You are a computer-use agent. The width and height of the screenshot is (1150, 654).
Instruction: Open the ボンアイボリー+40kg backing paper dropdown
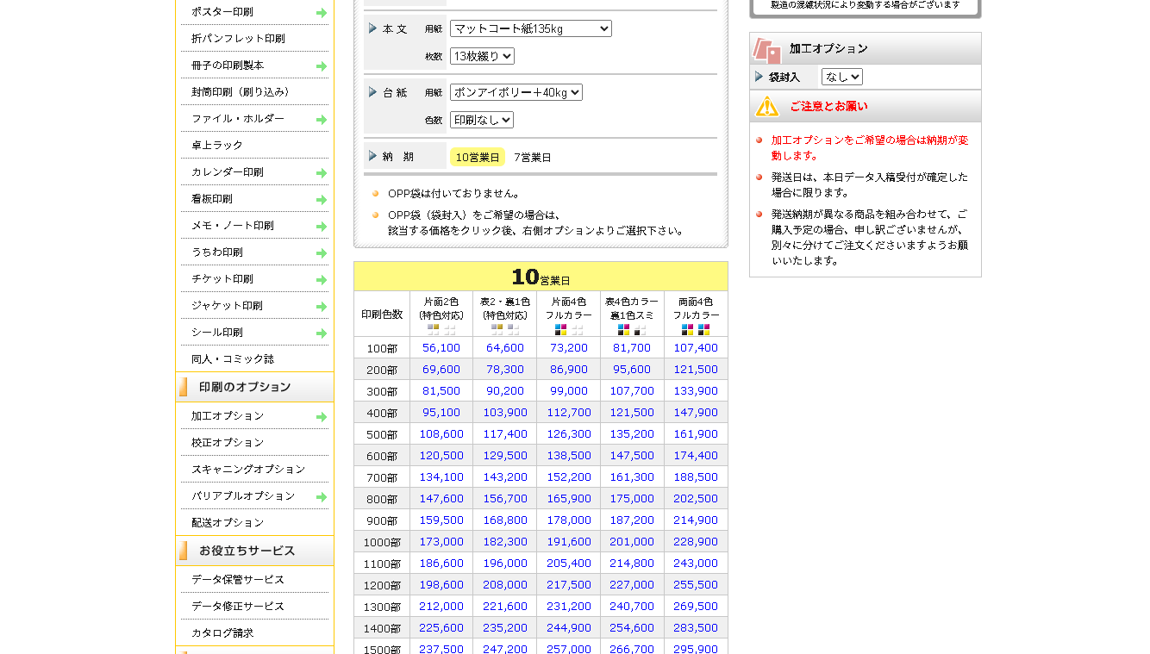[x=516, y=92]
